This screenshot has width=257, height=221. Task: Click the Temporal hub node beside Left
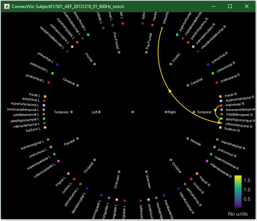(71, 112)
